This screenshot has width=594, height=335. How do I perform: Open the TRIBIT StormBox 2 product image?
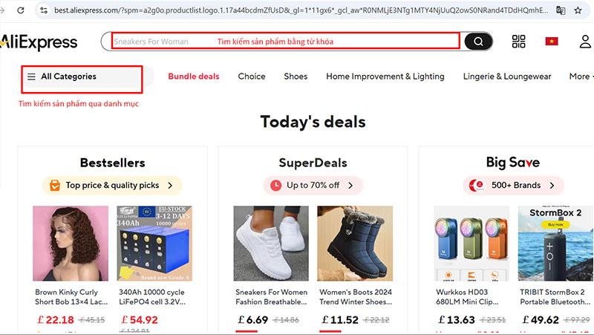click(552, 243)
